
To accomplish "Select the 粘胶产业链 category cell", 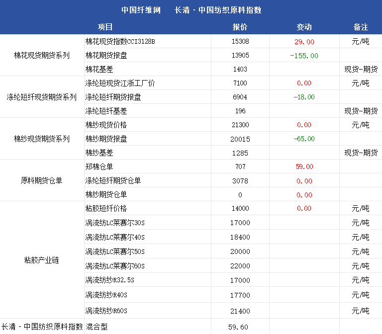I will [x=42, y=260].
